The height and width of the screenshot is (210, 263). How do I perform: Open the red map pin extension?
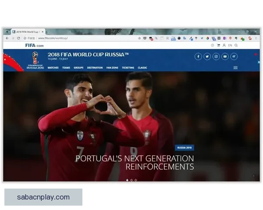[230, 38]
